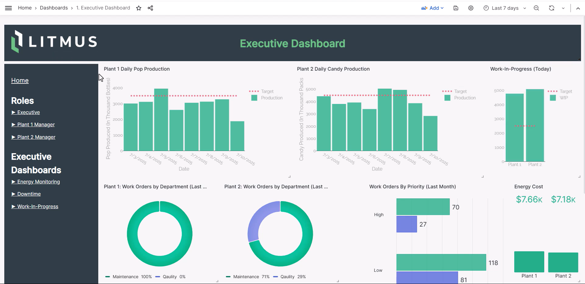Click the Maintenance legend color in Plant 1 donut
The height and width of the screenshot is (284, 585).
pos(107,277)
